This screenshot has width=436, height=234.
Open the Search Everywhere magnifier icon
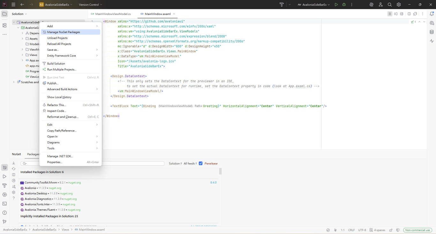(390, 5)
